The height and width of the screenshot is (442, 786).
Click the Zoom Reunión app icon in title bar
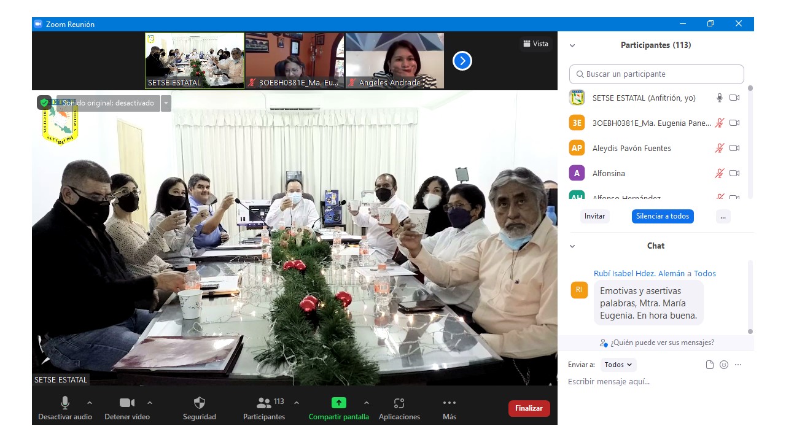click(x=38, y=24)
